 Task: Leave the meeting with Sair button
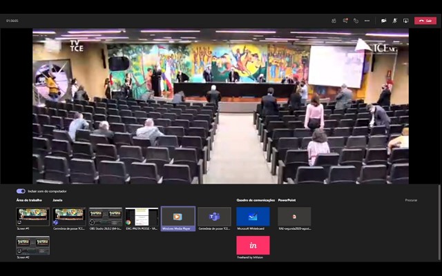tap(425, 21)
